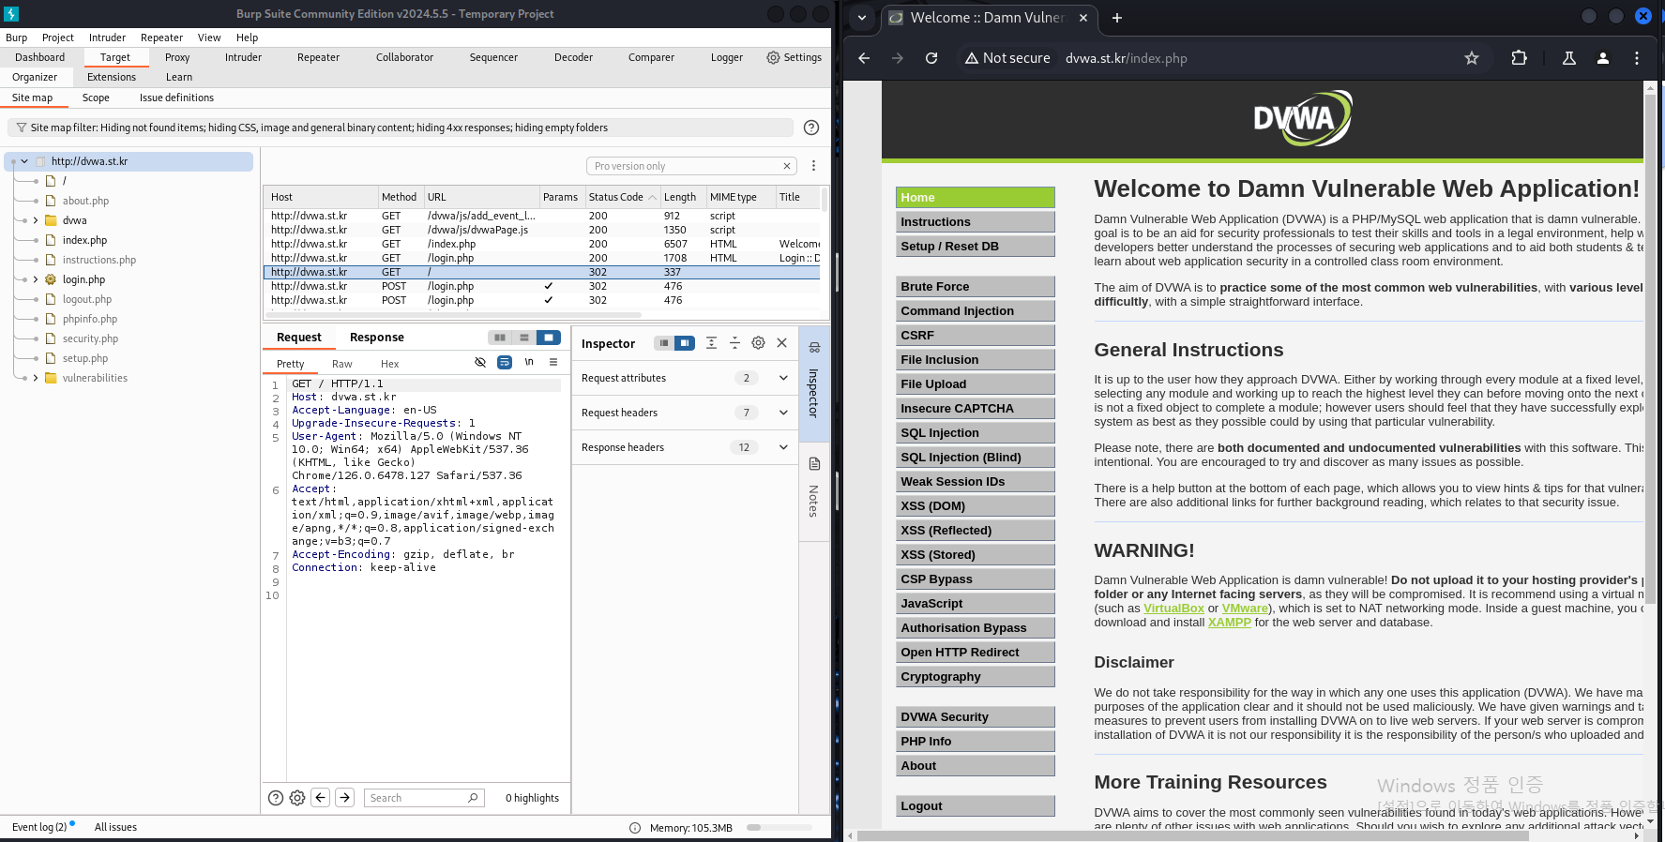Image resolution: width=1665 pixels, height=842 pixels.
Task: Dock Inspector layout to the left
Action: coord(664,343)
